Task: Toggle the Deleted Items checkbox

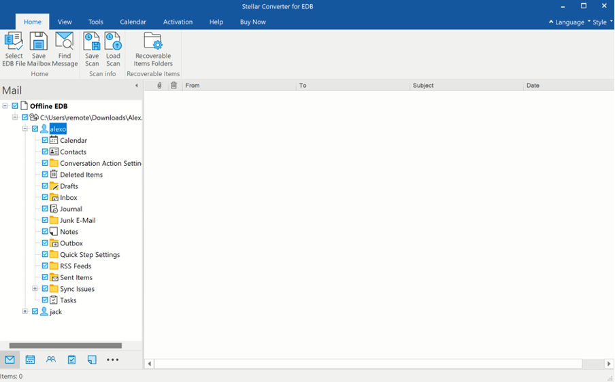Action: pyautogui.click(x=45, y=175)
